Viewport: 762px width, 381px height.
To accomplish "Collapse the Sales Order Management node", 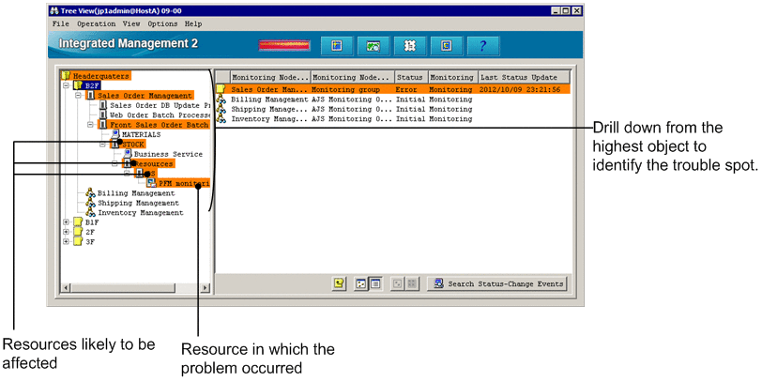I will (x=78, y=96).
